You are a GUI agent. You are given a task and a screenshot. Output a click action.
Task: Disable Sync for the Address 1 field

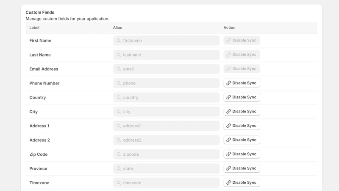click(242, 126)
